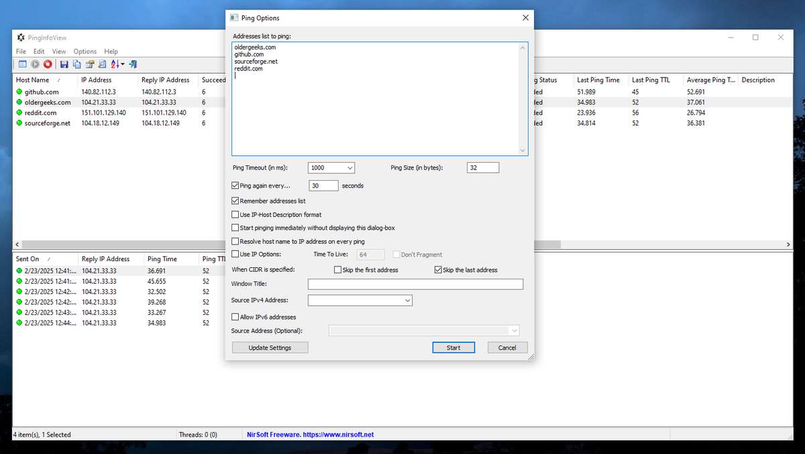Enable 'Allow IPv6 addresses' checkbox

pos(235,317)
